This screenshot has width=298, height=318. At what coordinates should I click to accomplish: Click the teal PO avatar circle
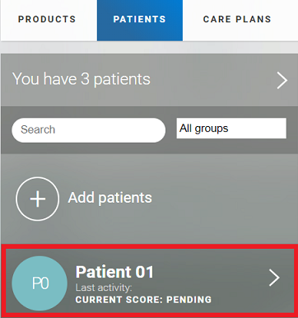[x=40, y=283]
